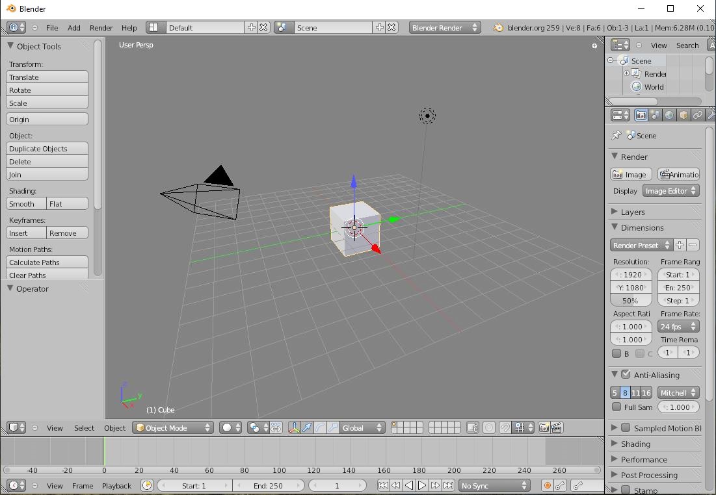The height and width of the screenshot is (495, 716).
Task: Open the Object Constraints properties tab
Action: tap(698, 115)
